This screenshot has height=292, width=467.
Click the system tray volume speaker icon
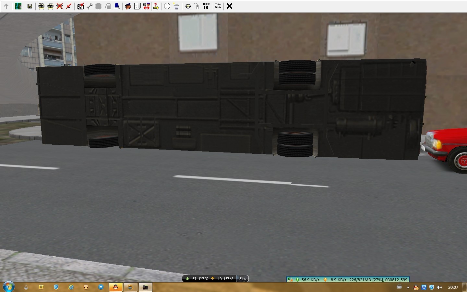pyautogui.click(x=439, y=287)
